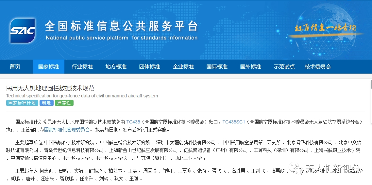Navigate to 企业标准
Screen dimensions: 372x185
(x=183, y=67)
